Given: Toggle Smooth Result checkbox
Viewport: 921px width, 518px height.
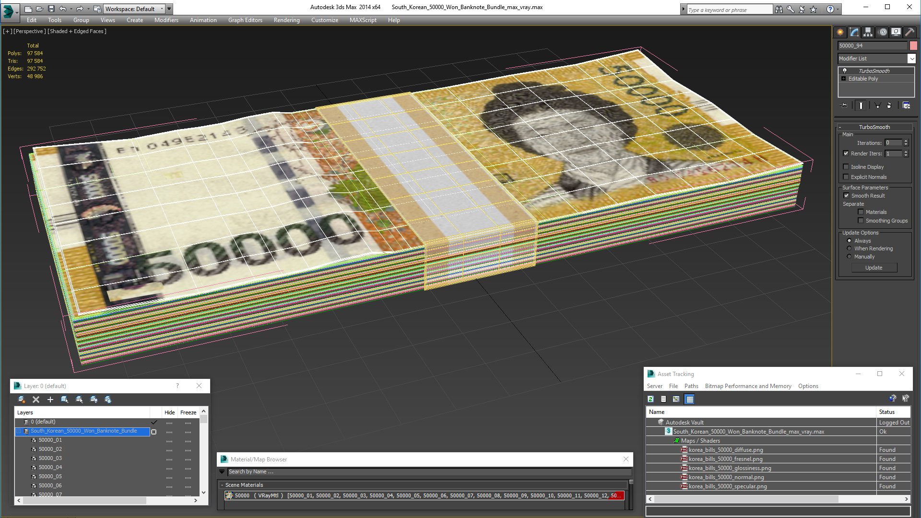Looking at the screenshot, I should [846, 196].
